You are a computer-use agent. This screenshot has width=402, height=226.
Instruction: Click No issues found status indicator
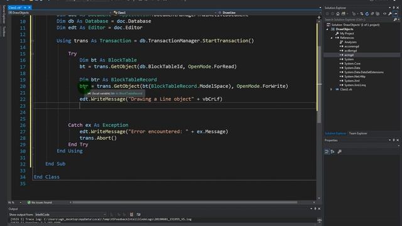point(40,202)
